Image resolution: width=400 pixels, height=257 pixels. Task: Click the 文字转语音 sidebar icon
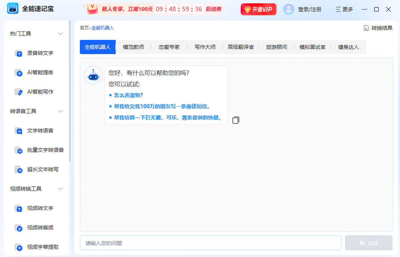coord(18,131)
